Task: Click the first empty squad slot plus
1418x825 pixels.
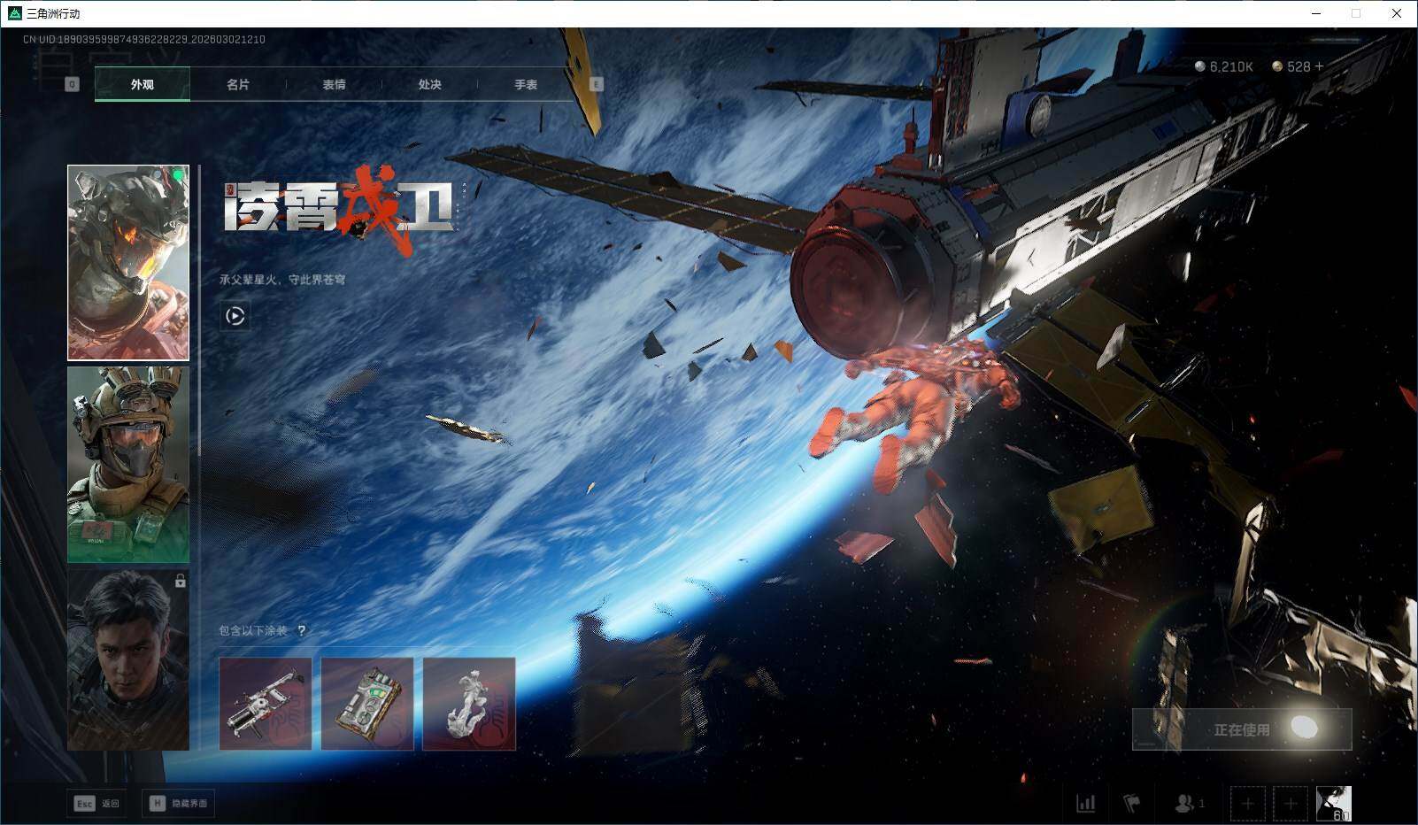Action: click(1247, 804)
